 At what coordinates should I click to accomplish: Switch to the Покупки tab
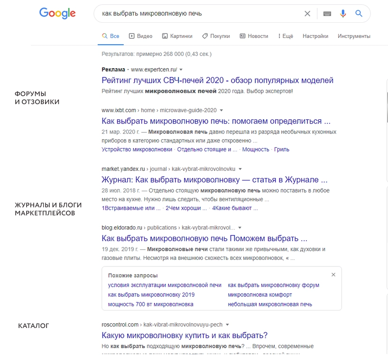pos(216,36)
